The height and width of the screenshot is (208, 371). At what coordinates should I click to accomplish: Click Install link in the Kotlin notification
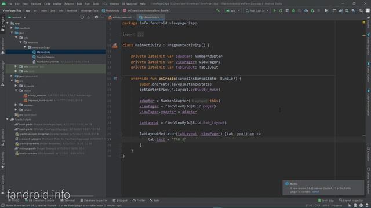[315, 192]
